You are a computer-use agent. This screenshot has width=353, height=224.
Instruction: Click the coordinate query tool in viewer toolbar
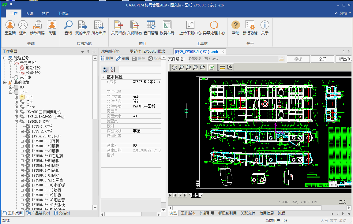pos(230,67)
